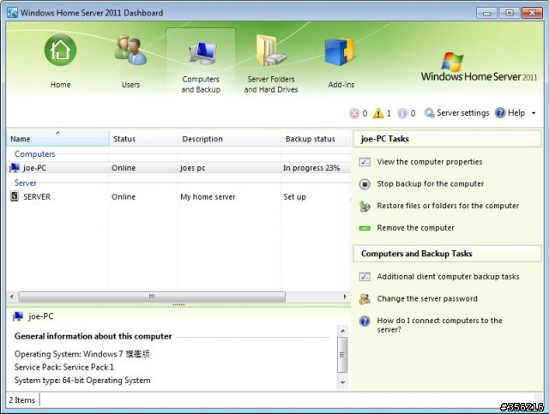Click the computer properties checklist icon
Viewport: 549px width, 414px height.
point(365,162)
